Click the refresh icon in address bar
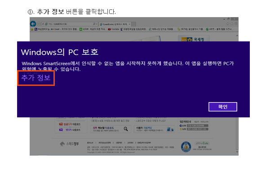 point(43,24)
